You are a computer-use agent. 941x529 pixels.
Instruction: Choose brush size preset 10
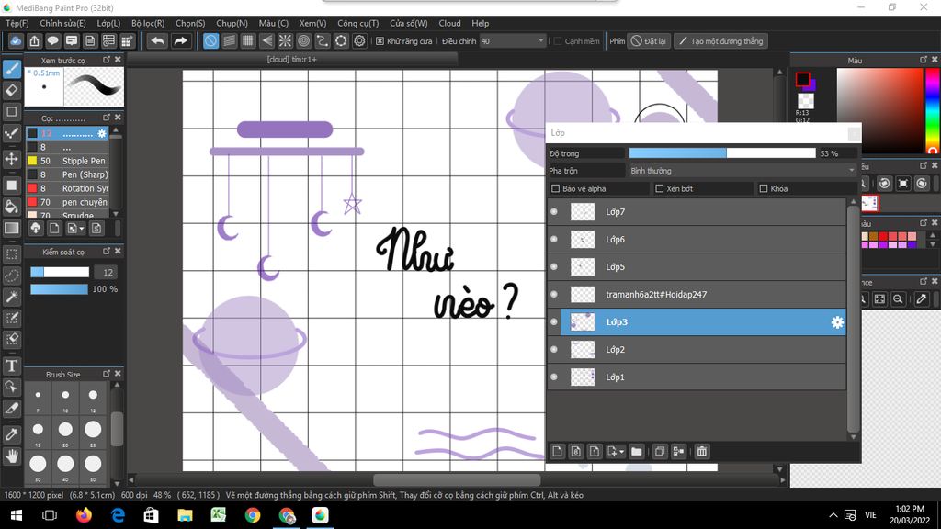pos(65,397)
